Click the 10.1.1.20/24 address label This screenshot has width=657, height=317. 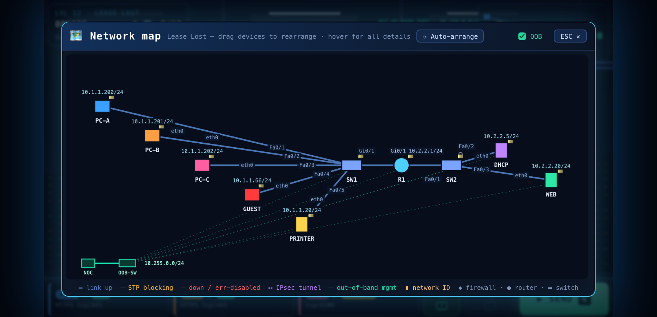(302, 210)
